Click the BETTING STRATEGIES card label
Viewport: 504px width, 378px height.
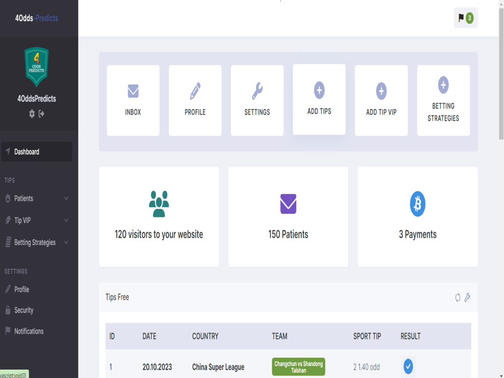pyautogui.click(x=443, y=112)
